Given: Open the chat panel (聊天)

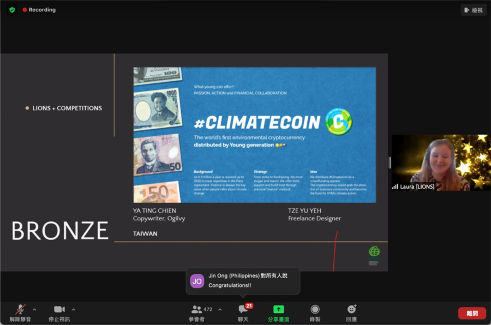Looking at the screenshot, I should pyautogui.click(x=243, y=313).
